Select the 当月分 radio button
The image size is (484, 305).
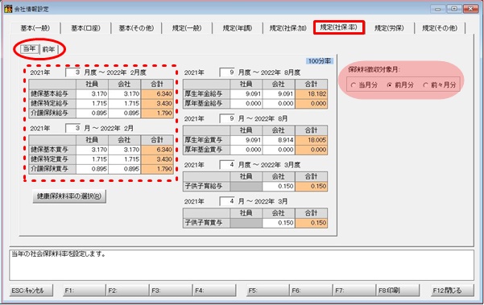click(x=364, y=85)
